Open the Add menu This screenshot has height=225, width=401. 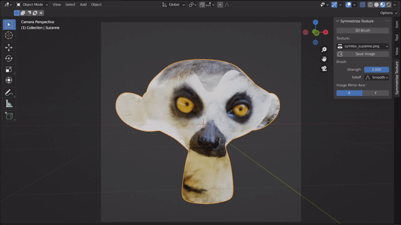click(x=83, y=4)
